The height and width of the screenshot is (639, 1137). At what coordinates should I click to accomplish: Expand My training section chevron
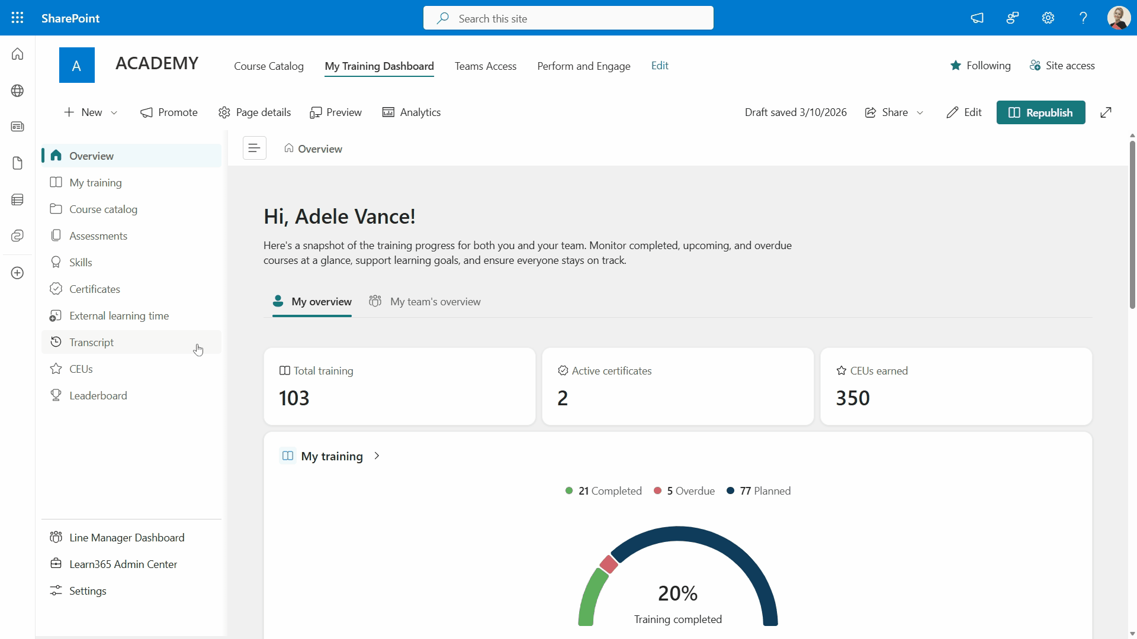[x=377, y=456]
